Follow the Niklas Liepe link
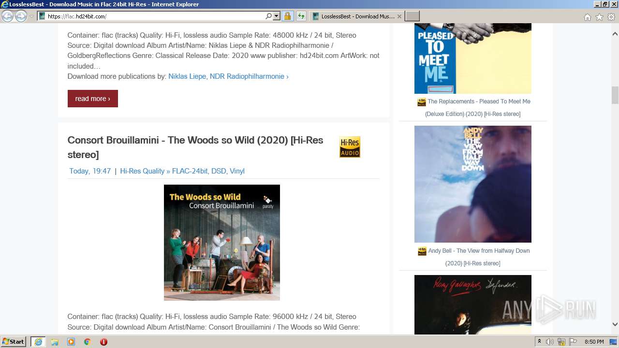 point(187,76)
